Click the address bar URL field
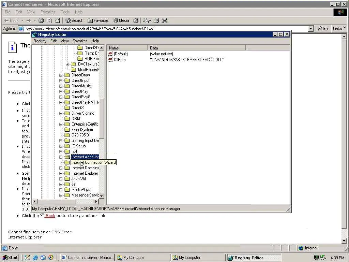Viewport: 349px width, 262px height. (x=166, y=29)
